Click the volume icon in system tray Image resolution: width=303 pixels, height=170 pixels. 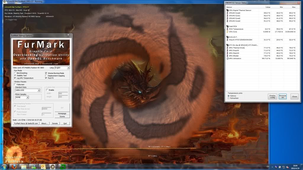point(287,167)
